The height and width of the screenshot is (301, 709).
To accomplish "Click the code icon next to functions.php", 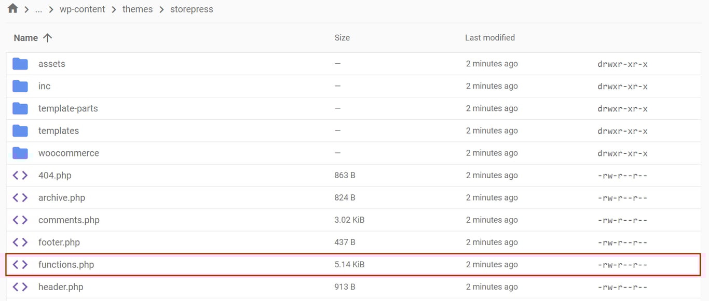I will [x=20, y=264].
